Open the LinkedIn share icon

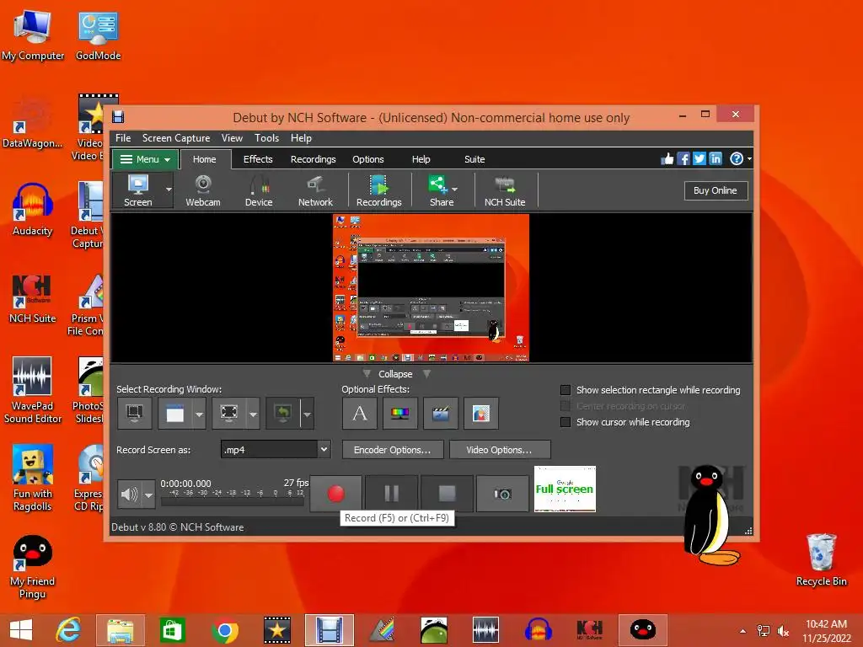point(715,159)
